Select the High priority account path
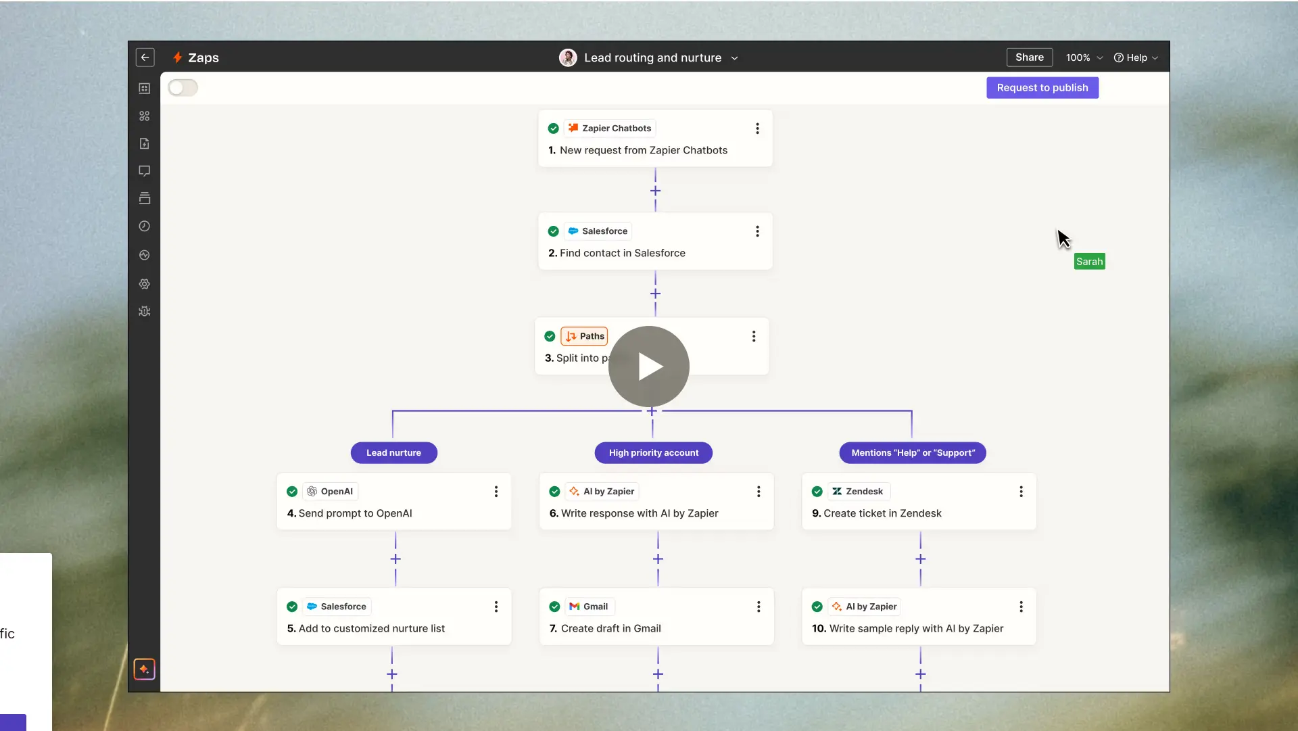1298x731 pixels. coord(653,452)
